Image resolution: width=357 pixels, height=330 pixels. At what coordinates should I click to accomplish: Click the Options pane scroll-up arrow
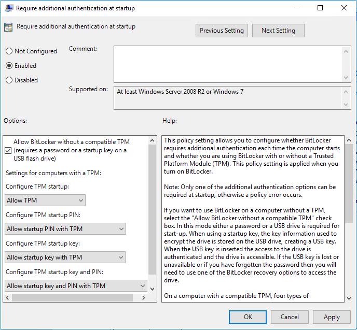153,141
